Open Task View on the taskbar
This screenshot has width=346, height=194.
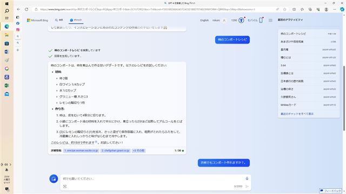[x=6, y=18]
